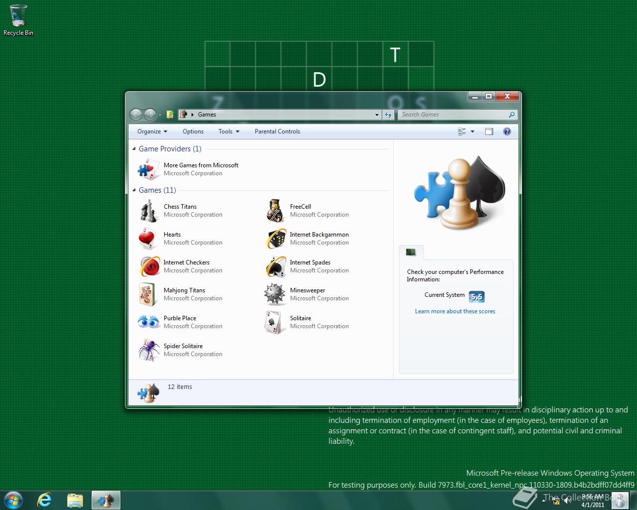Refresh the Games folder view
637x510 pixels.
point(389,115)
